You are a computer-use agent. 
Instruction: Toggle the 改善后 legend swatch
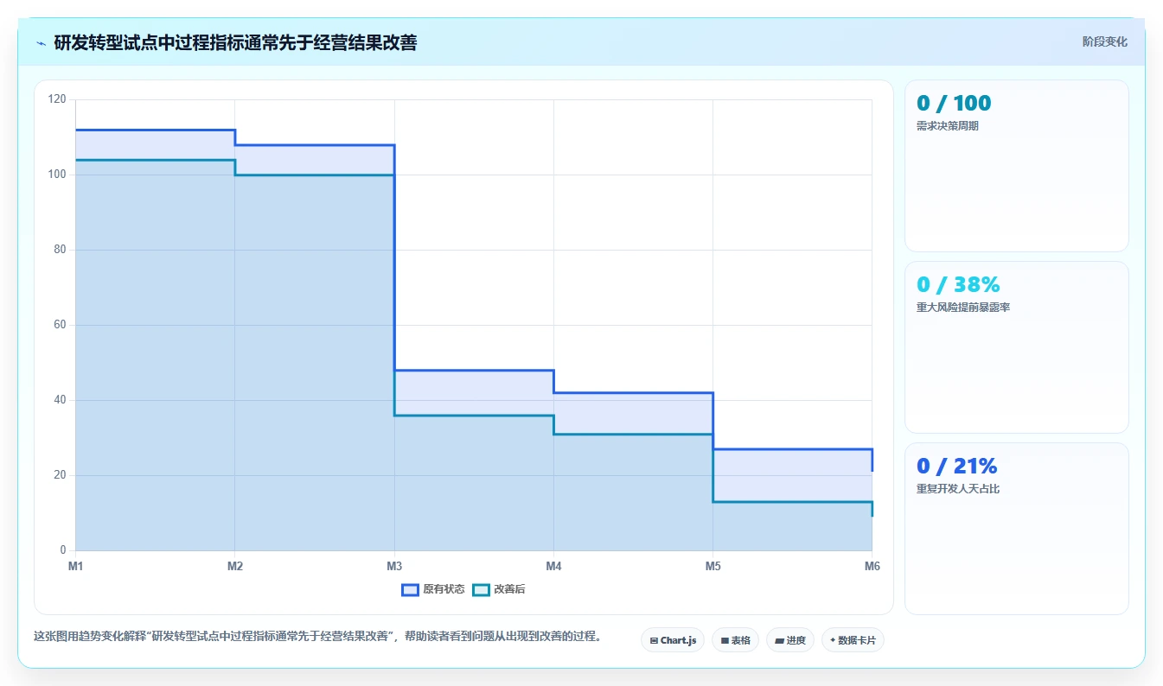(x=481, y=589)
